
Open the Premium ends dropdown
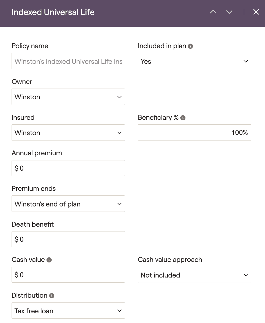pyautogui.click(x=68, y=204)
